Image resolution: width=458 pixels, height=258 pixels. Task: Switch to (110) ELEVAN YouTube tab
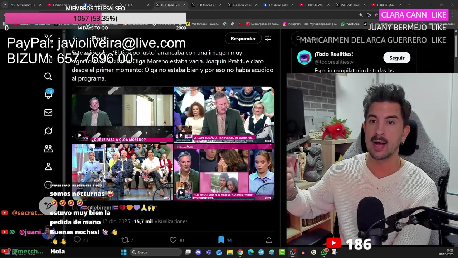pyautogui.click(x=314, y=5)
